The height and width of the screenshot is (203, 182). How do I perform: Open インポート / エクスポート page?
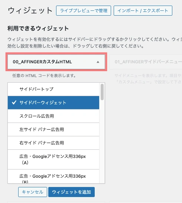pos(143,11)
